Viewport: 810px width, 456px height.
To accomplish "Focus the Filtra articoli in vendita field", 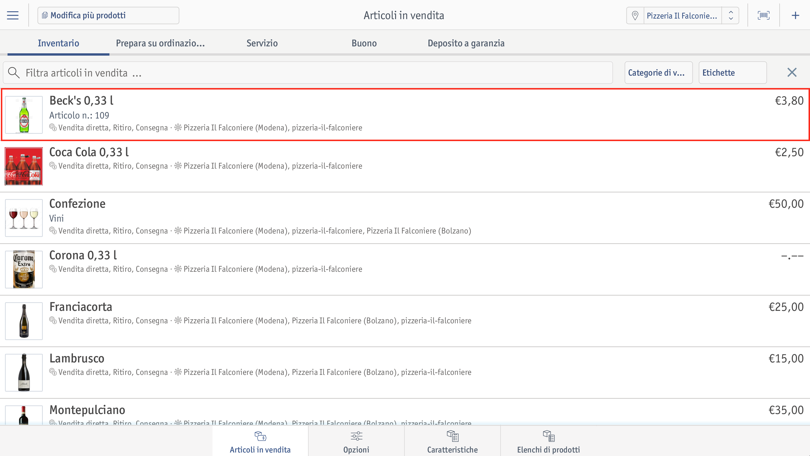I will click(308, 72).
